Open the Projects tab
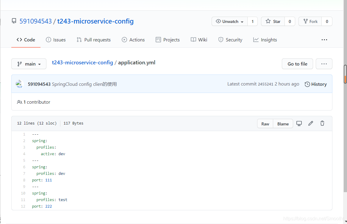 pyautogui.click(x=168, y=40)
